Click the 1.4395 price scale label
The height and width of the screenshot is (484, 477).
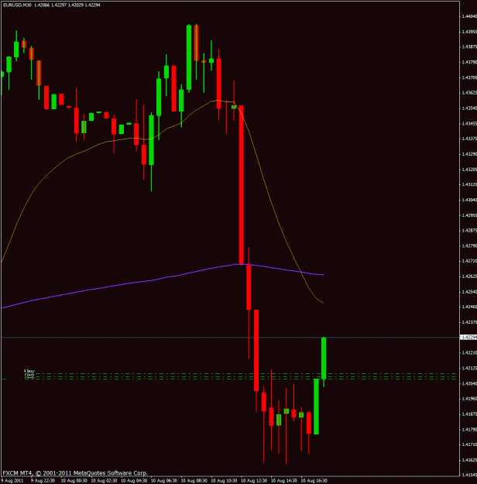pyautogui.click(x=469, y=32)
